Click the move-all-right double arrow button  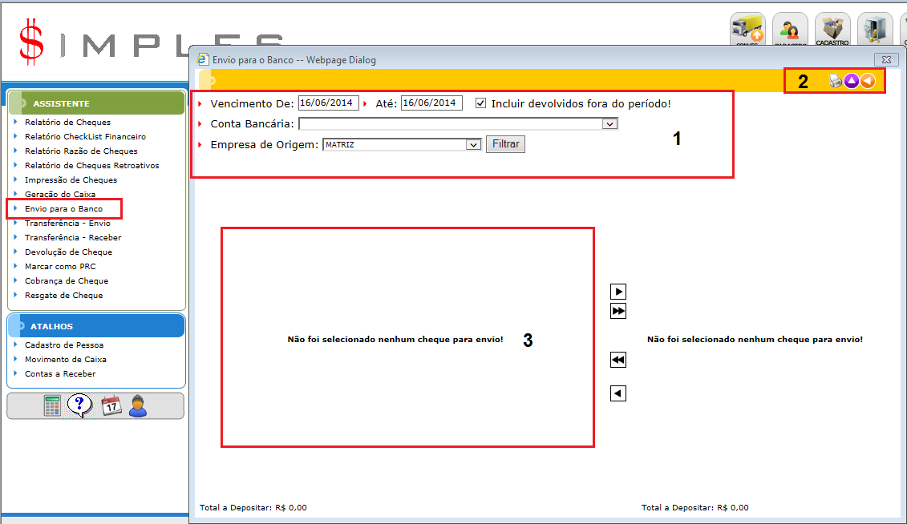point(618,311)
